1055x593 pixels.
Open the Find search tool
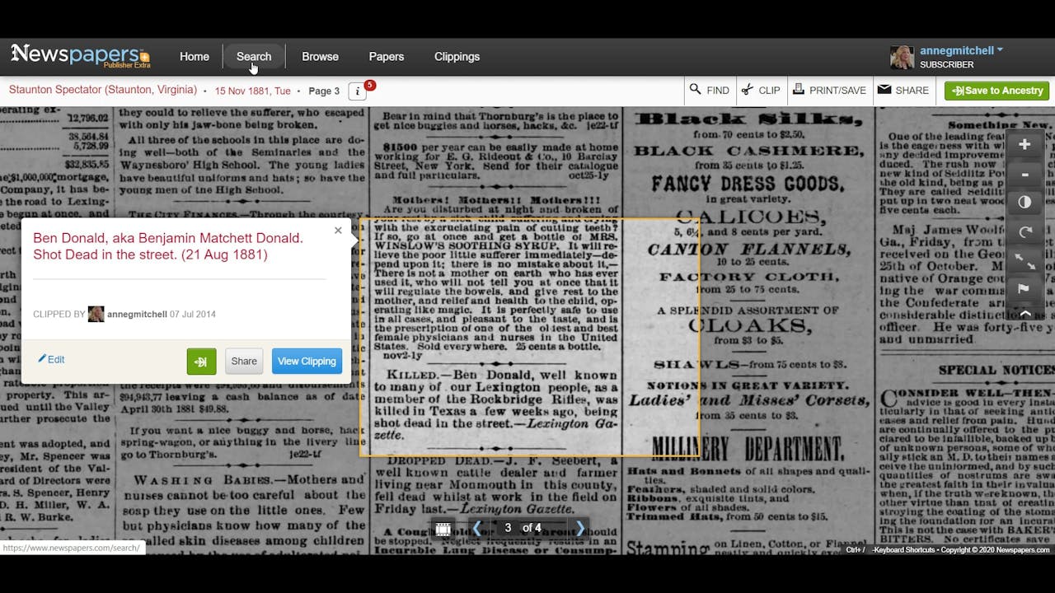coord(709,90)
